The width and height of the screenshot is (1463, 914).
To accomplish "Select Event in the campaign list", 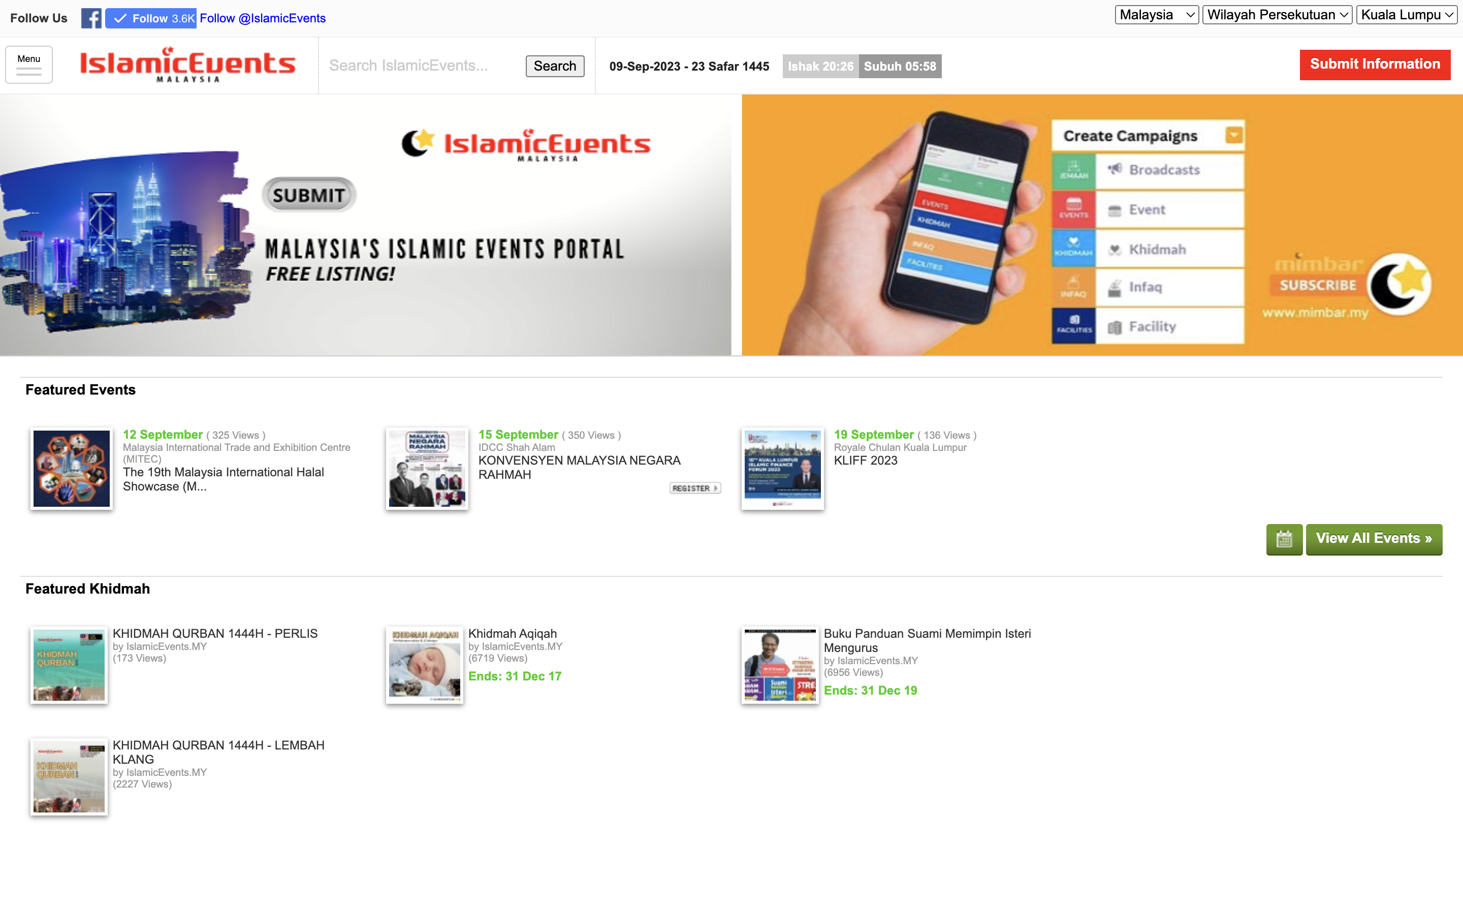I will click(1170, 210).
